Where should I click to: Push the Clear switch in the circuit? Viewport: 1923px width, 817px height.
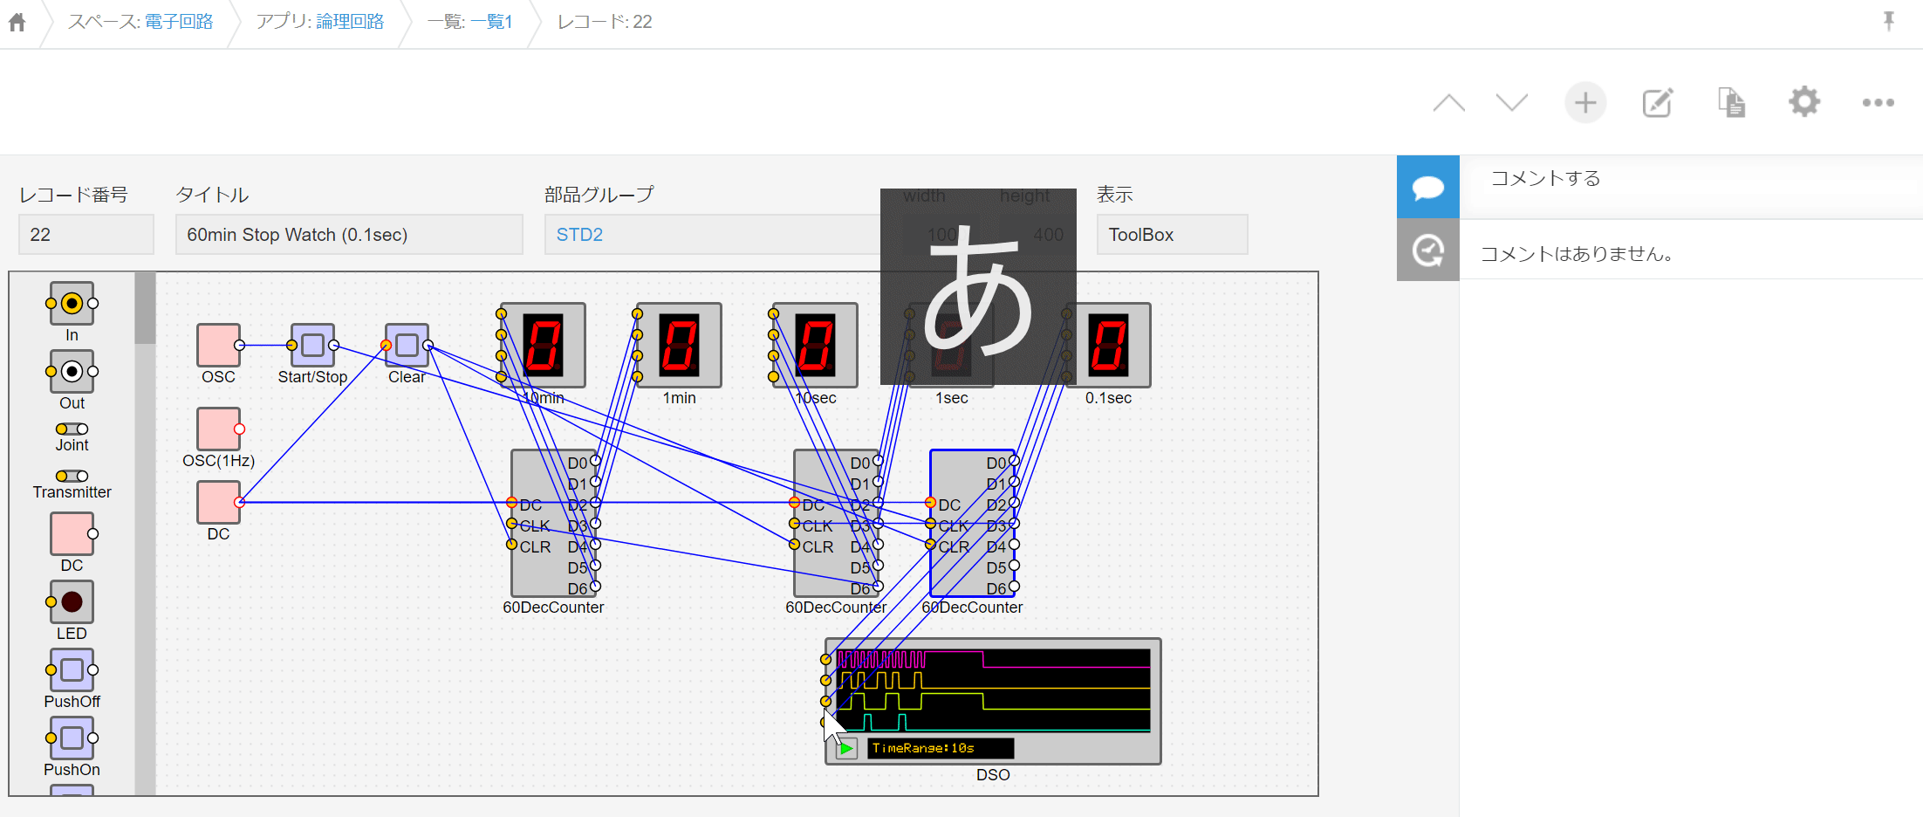coord(407,345)
